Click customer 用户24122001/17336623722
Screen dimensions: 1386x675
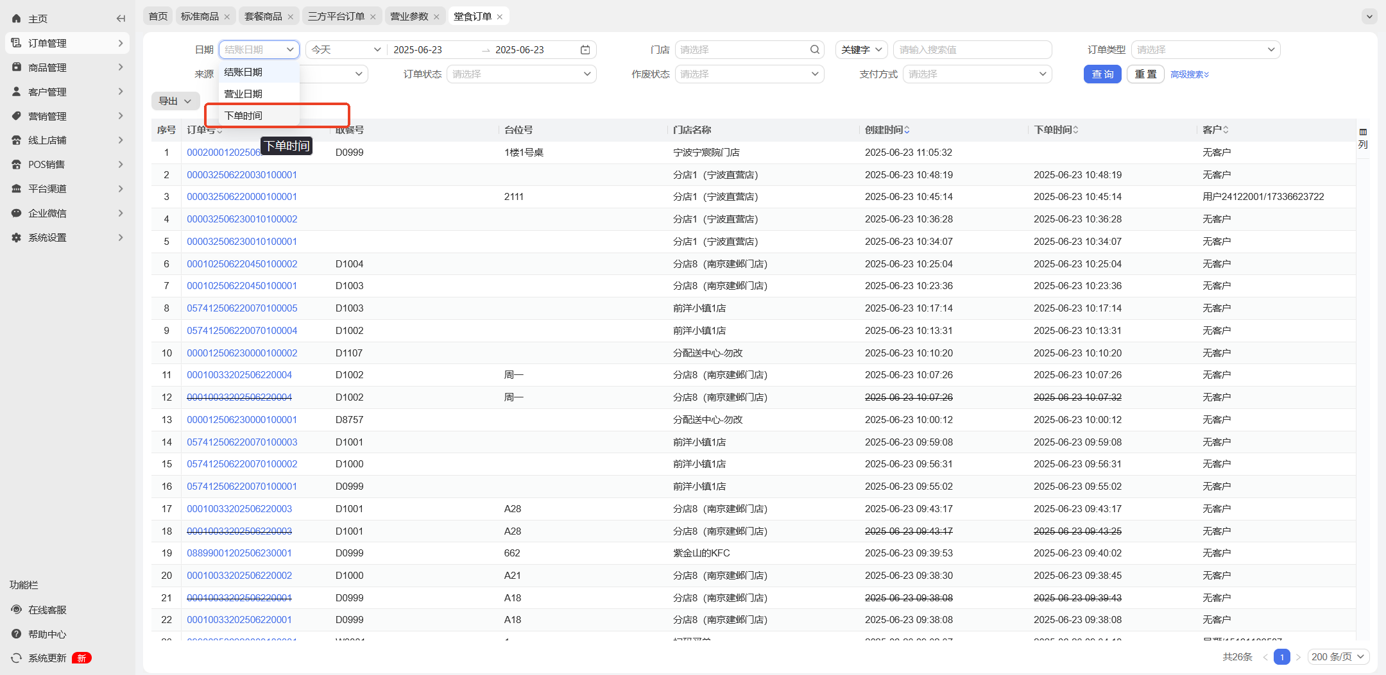[1263, 197]
